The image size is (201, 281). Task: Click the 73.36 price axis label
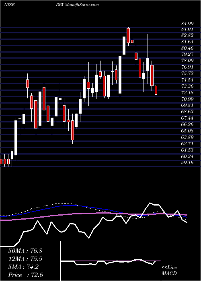[x=187, y=86]
